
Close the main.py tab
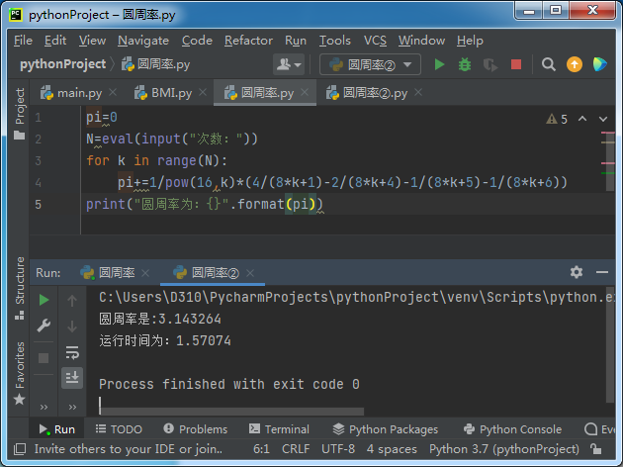point(113,92)
